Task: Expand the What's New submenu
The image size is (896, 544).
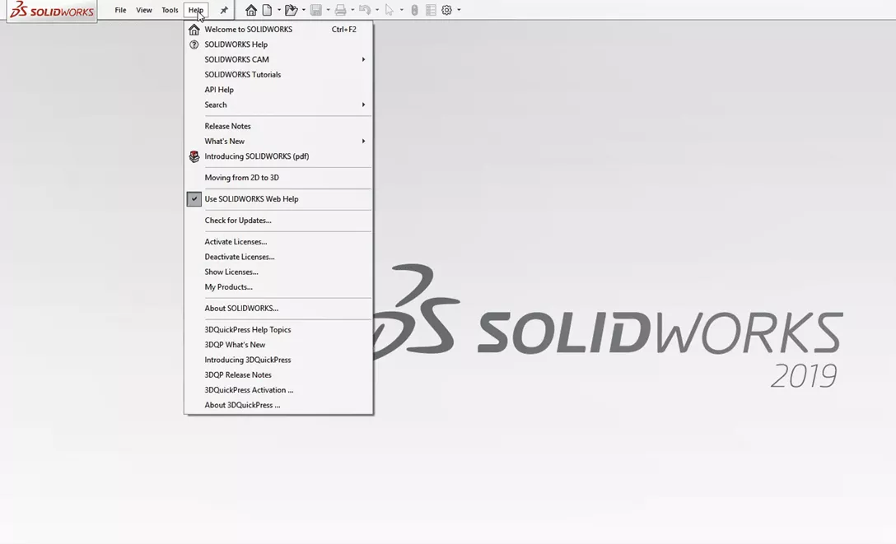Action: [x=362, y=141]
